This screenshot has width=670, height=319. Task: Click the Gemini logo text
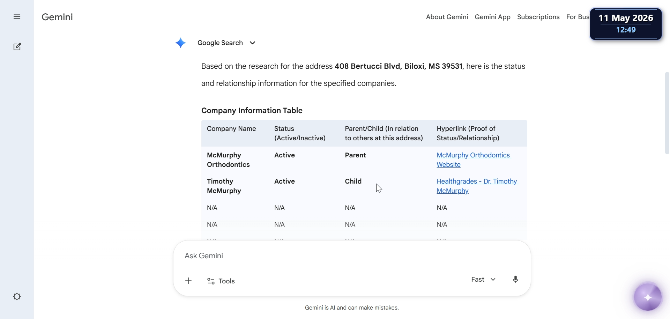point(57,17)
